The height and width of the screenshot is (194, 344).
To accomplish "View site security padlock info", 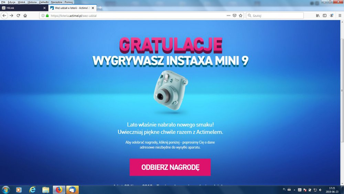I will click(47, 16).
